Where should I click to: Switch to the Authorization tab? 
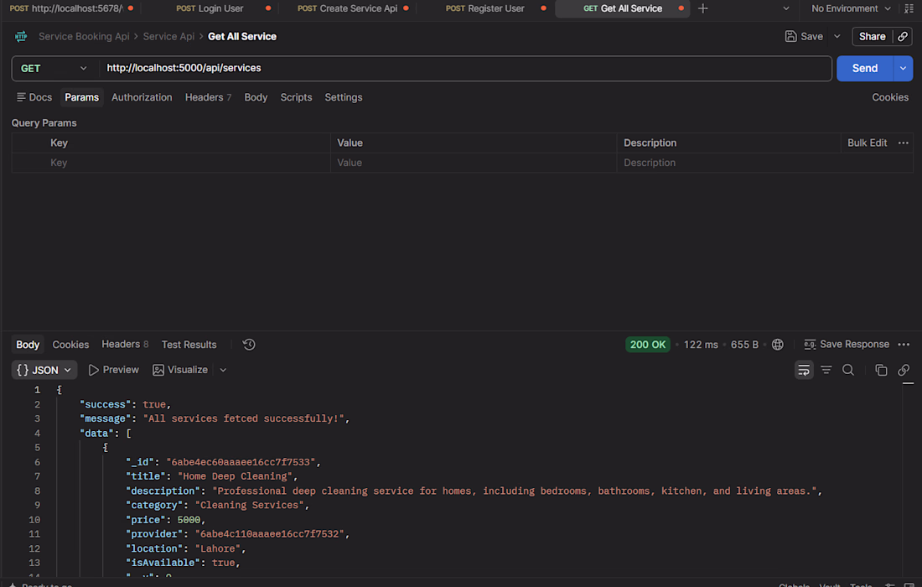click(x=142, y=97)
